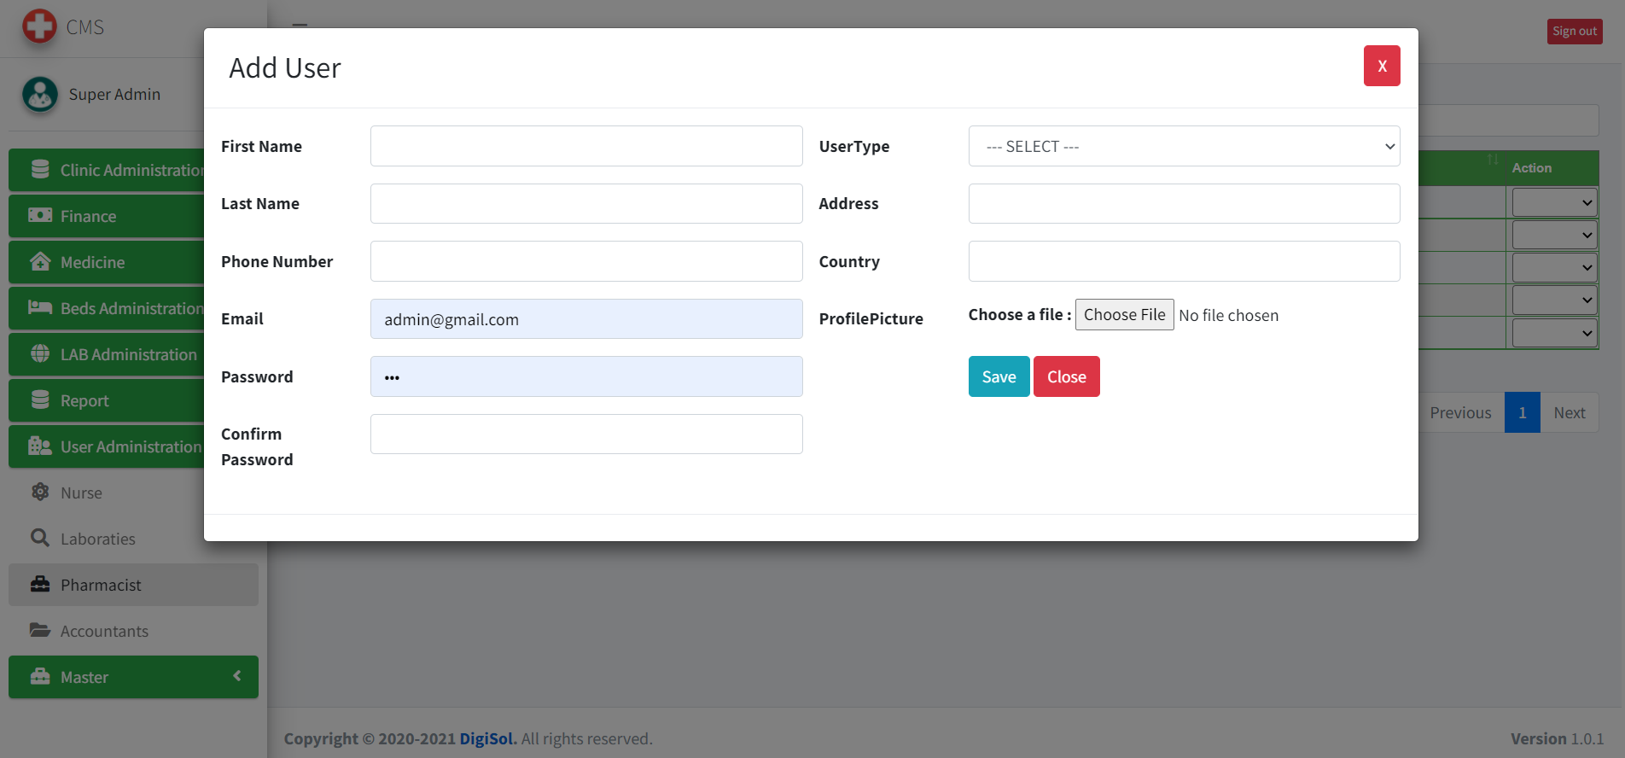The width and height of the screenshot is (1625, 758).
Task: Open the Action dropdown in third table row
Action: (1554, 267)
